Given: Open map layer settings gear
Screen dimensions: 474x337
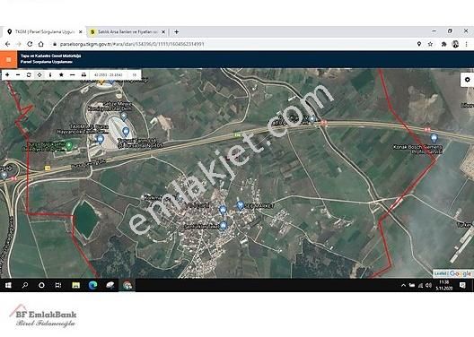Looking at the screenshot, I should point(467,80).
